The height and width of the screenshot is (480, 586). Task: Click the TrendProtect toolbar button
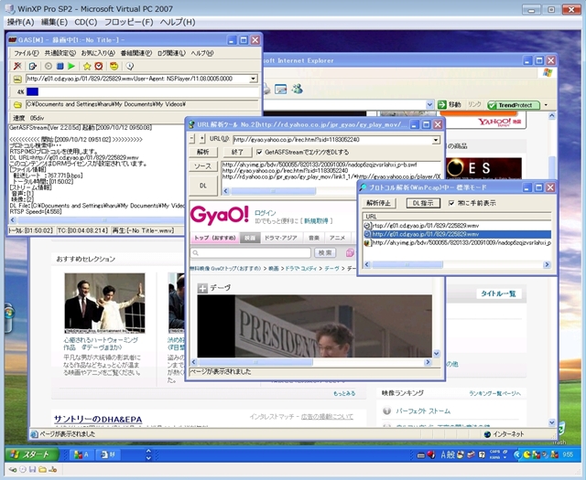[514, 105]
